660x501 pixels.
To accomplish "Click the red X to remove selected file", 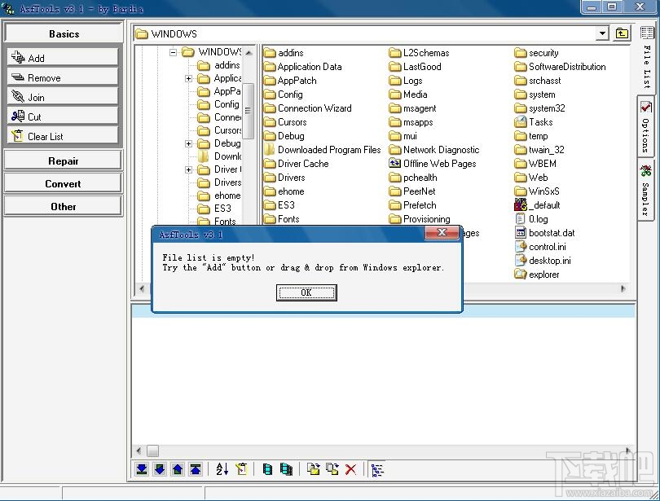I will point(351,469).
